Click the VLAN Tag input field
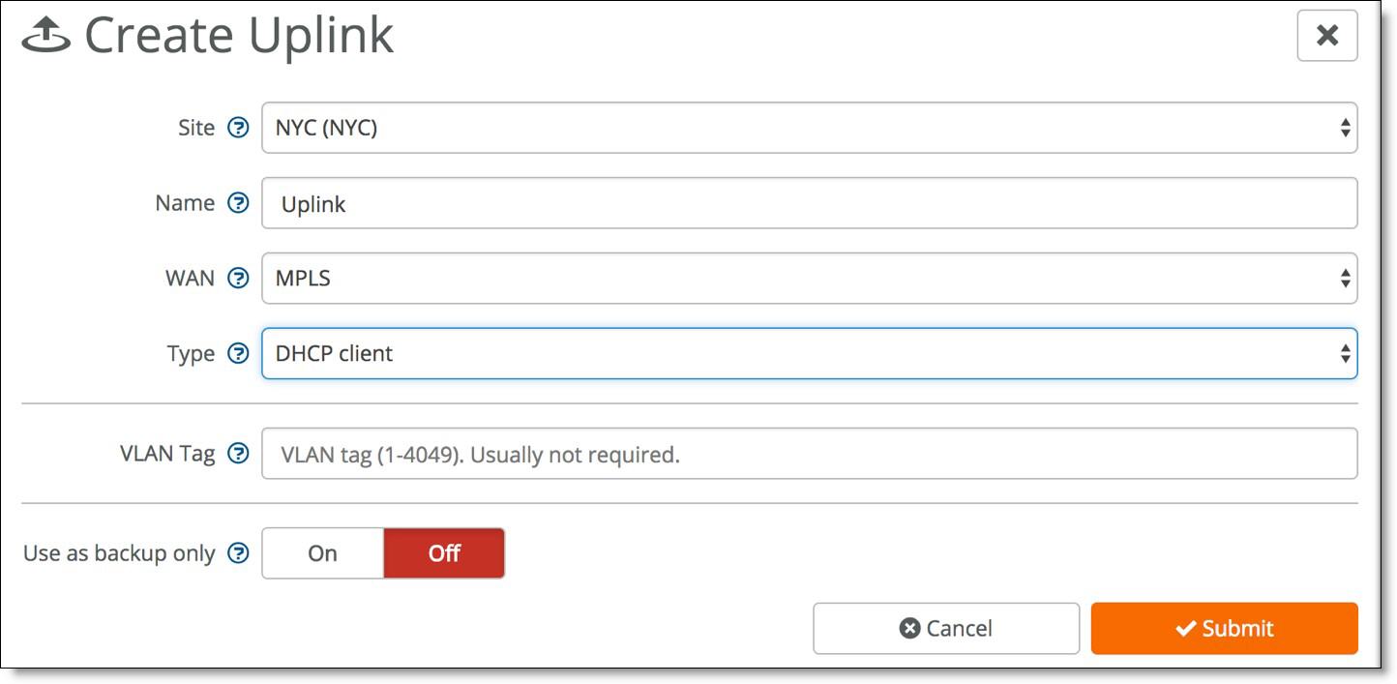Image resolution: width=1397 pixels, height=684 pixels. tap(810, 454)
